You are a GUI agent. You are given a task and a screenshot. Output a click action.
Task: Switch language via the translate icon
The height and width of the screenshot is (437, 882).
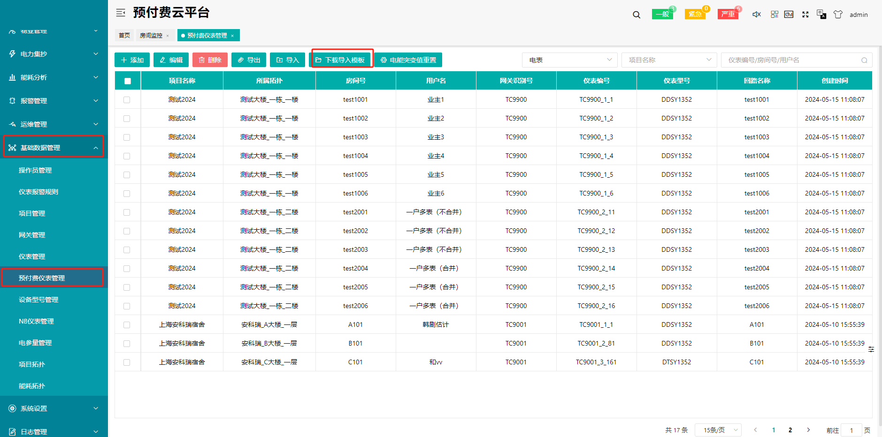(821, 15)
